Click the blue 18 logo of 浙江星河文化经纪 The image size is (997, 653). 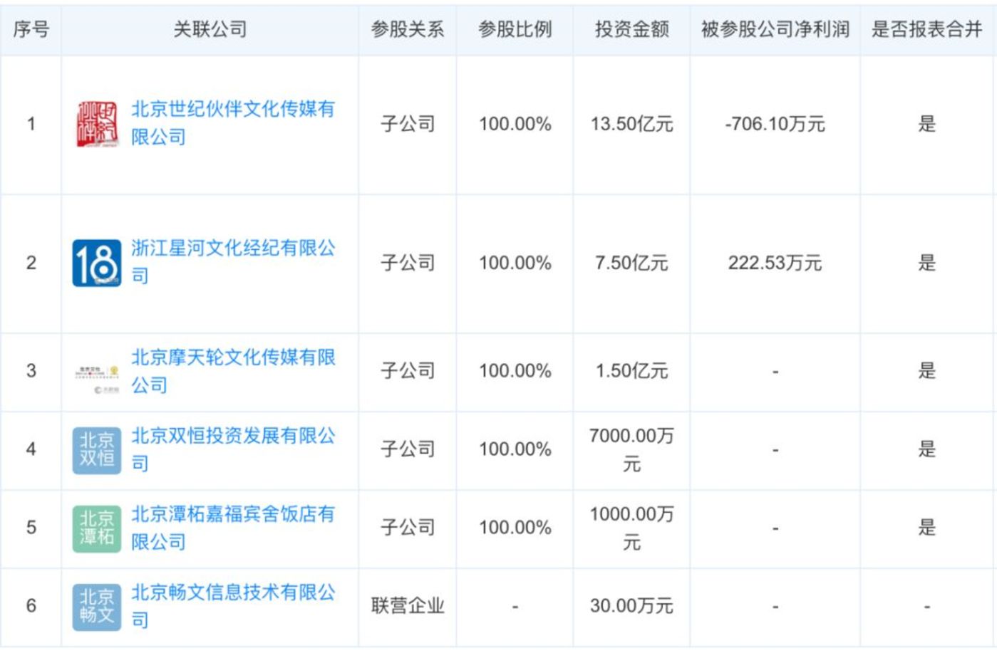click(x=96, y=263)
